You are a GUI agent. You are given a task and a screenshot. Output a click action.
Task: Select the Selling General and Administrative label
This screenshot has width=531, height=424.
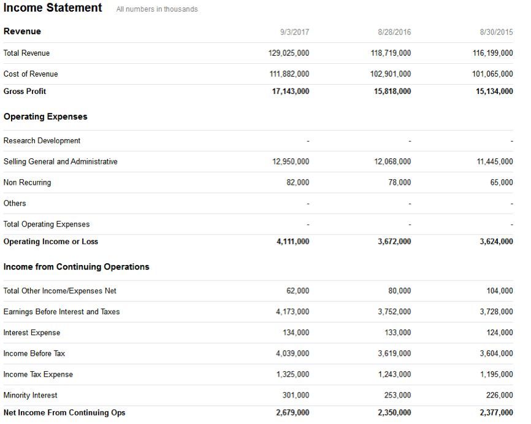click(x=60, y=161)
